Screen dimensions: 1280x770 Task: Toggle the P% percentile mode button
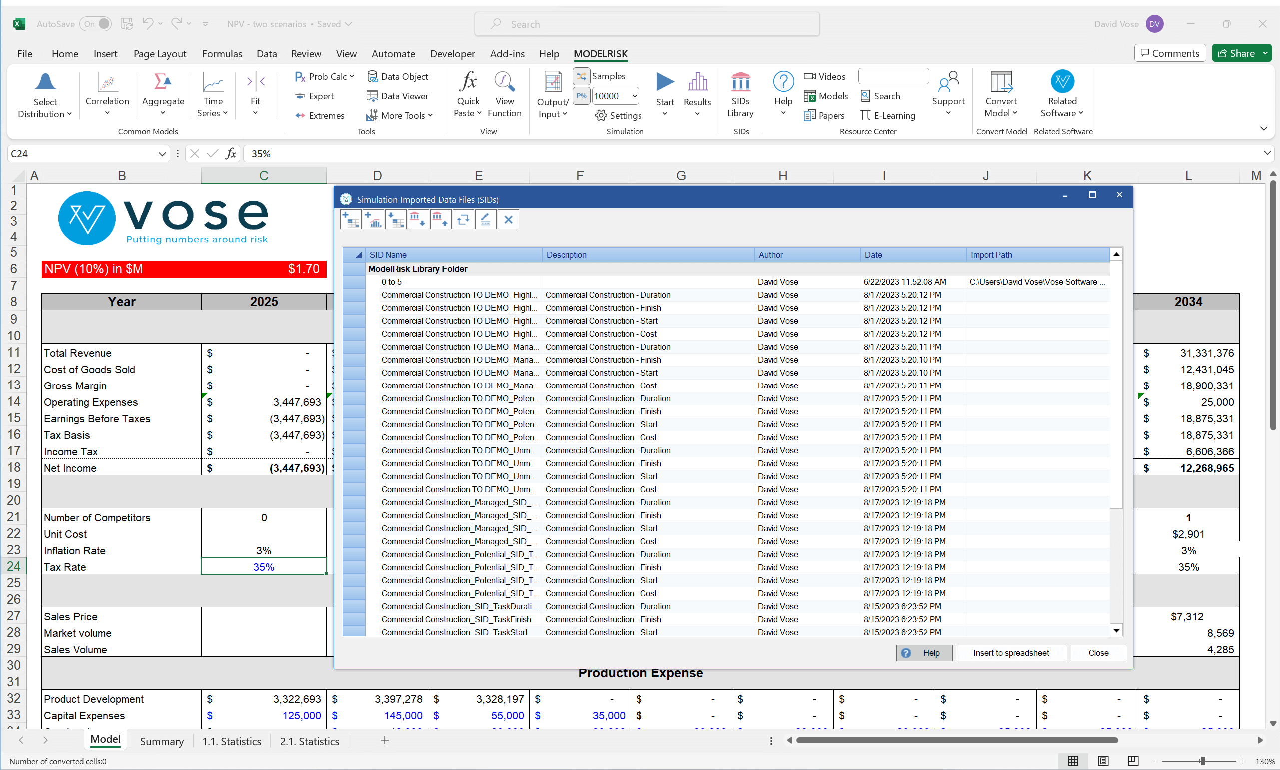[582, 95]
